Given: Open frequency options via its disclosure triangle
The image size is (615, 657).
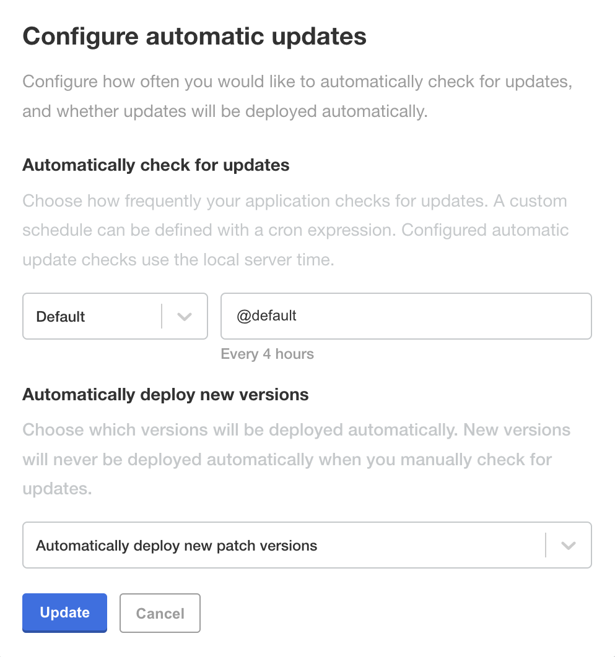Looking at the screenshot, I should 183,316.
